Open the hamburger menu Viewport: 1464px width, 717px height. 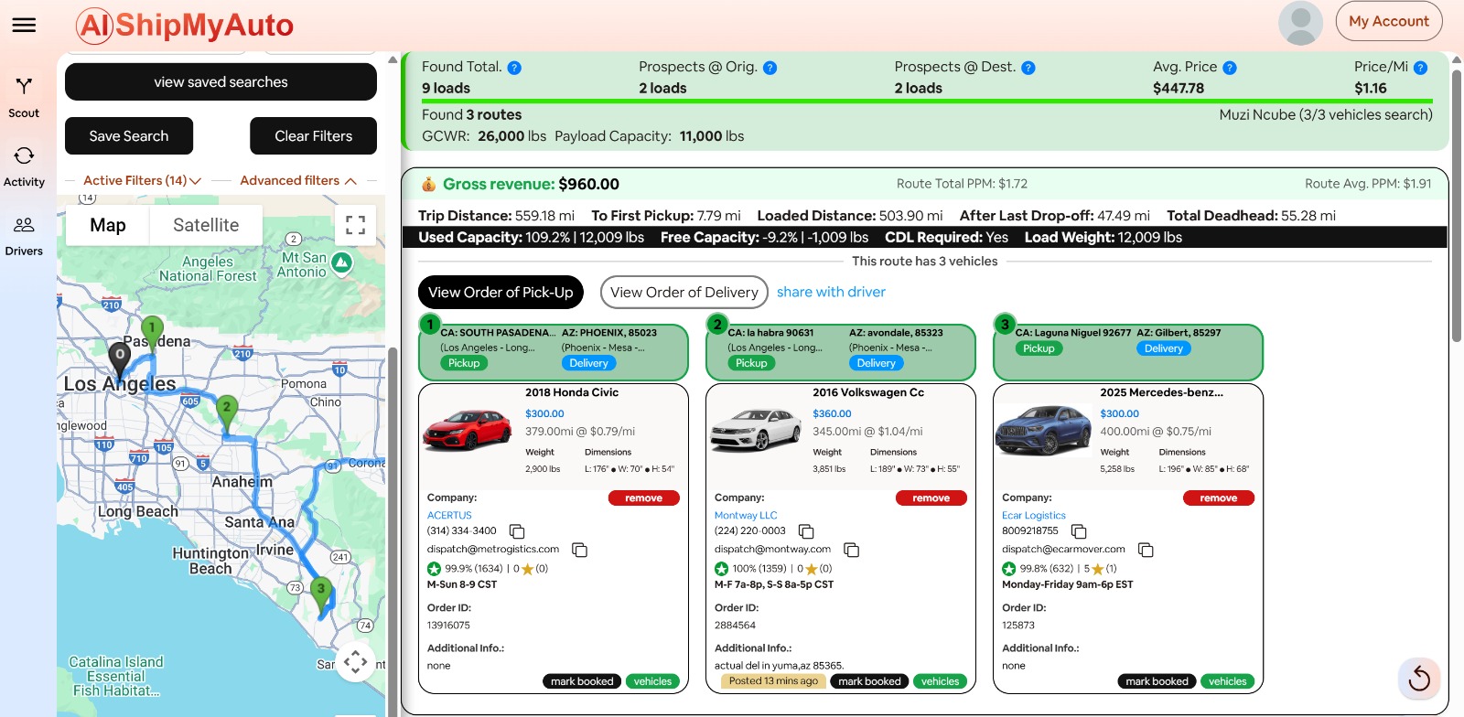(24, 25)
